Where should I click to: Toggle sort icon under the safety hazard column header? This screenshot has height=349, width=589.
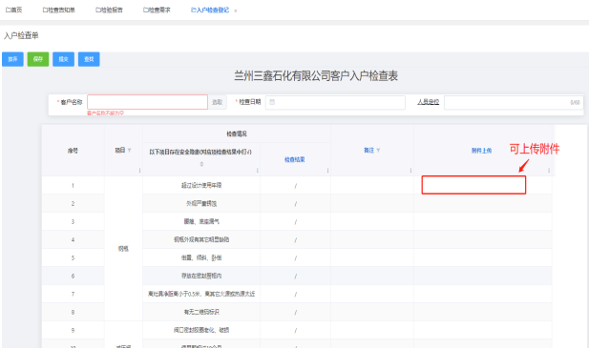(x=201, y=164)
